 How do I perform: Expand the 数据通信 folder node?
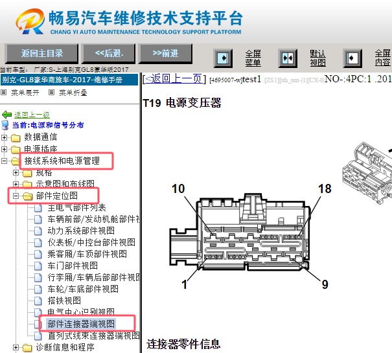click(x=4, y=137)
